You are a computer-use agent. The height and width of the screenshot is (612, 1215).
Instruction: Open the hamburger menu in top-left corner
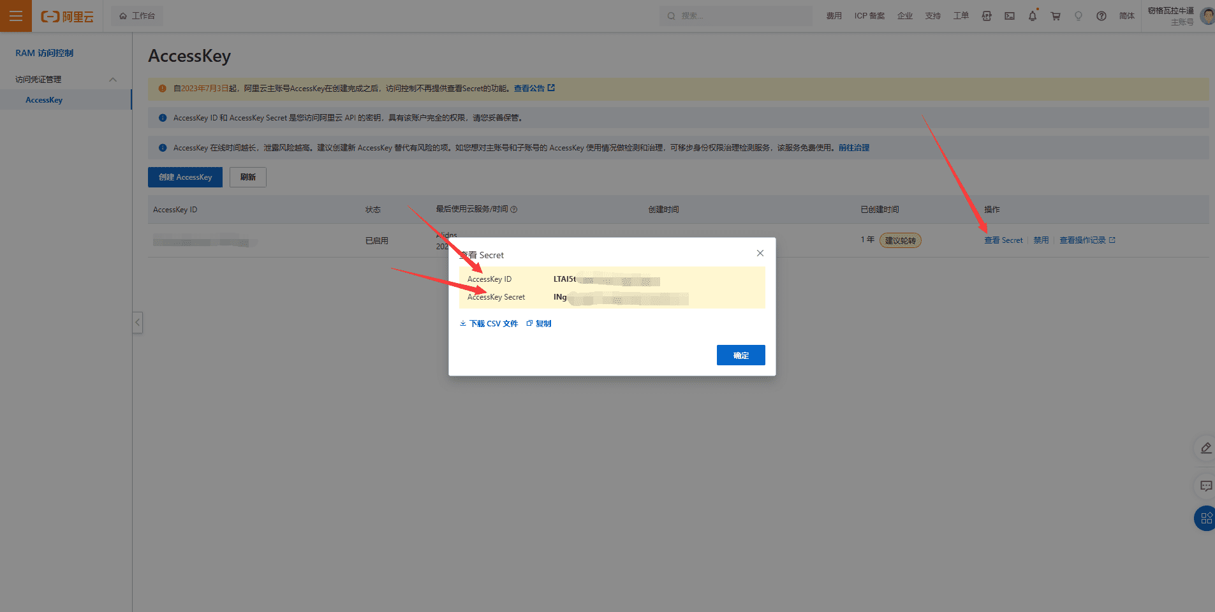click(x=15, y=16)
